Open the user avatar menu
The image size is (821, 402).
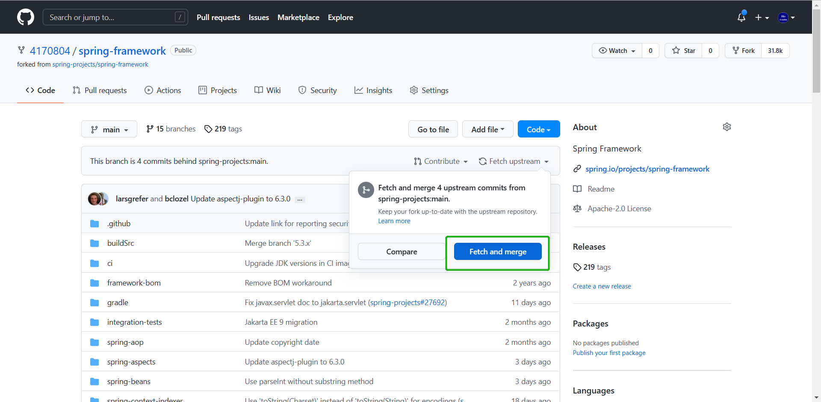click(786, 17)
